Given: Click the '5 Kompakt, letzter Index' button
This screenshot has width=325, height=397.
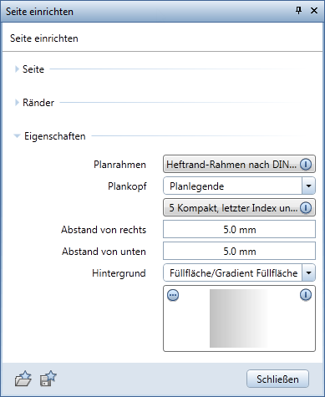Looking at the screenshot, I should [239, 208].
